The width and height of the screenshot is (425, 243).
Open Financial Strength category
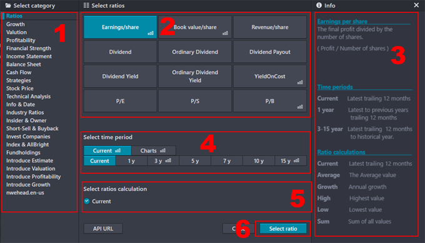(x=29, y=49)
